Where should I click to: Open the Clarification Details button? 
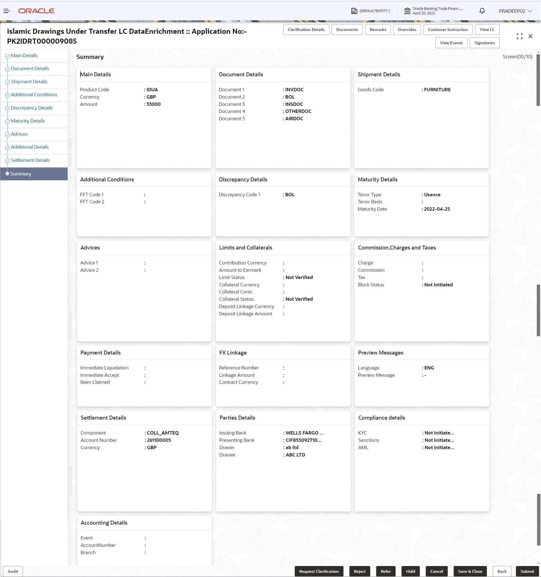306,30
